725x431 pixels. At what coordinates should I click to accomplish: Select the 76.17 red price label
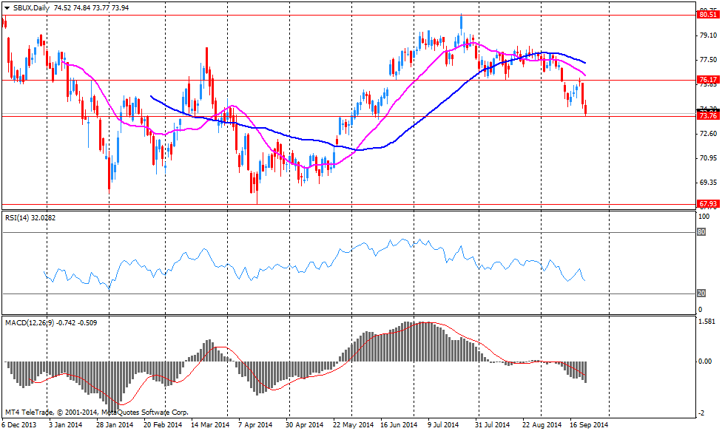coord(708,79)
